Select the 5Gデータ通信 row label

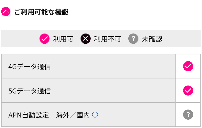(30, 91)
